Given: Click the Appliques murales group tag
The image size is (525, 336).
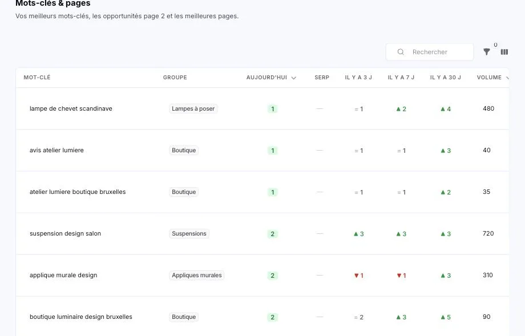Looking at the screenshot, I should 197,275.
